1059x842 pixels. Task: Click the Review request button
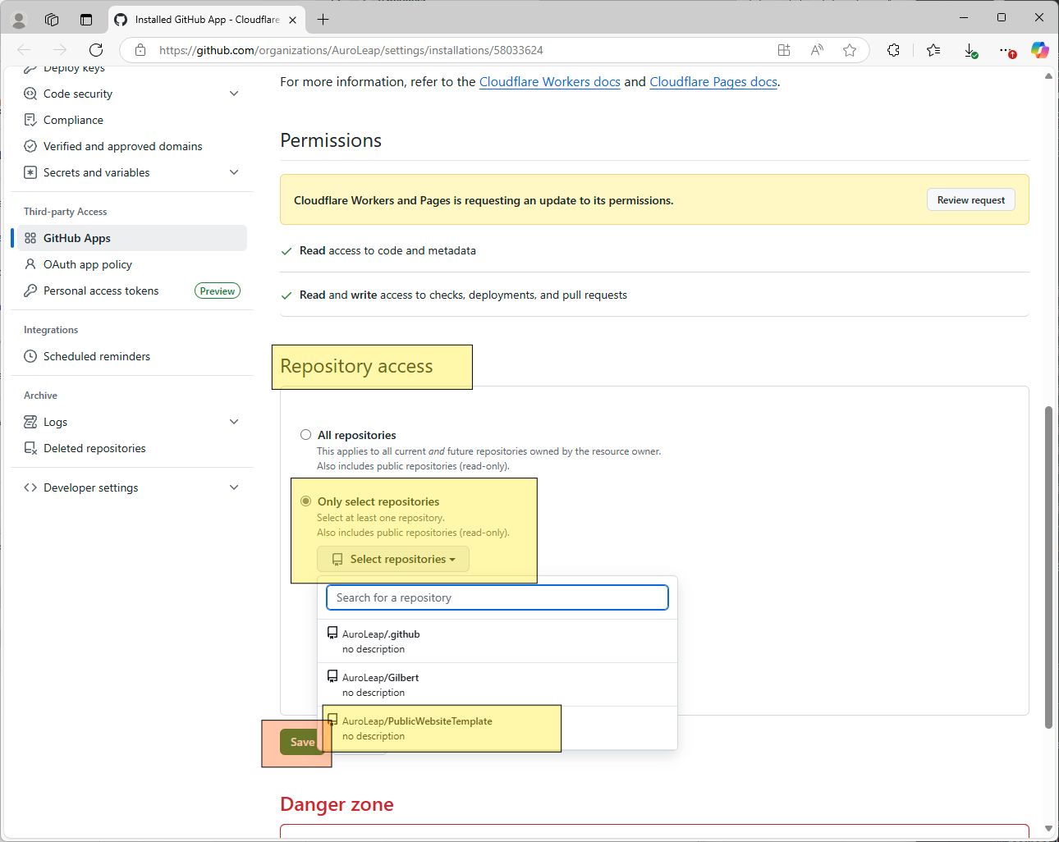click(x=970, y=200)
